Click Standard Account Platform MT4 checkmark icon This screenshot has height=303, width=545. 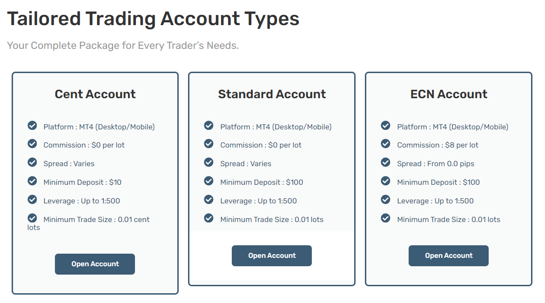click(x=209, y=126)
